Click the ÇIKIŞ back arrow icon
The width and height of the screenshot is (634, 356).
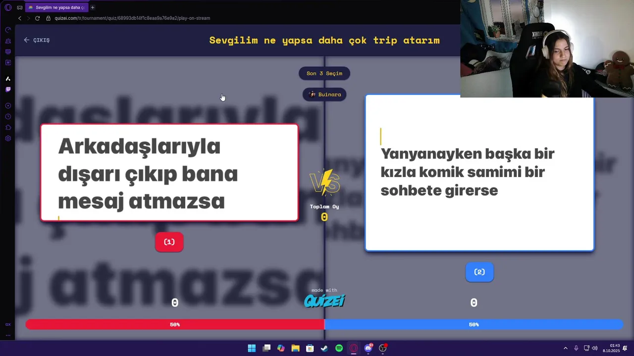(27, 40)
